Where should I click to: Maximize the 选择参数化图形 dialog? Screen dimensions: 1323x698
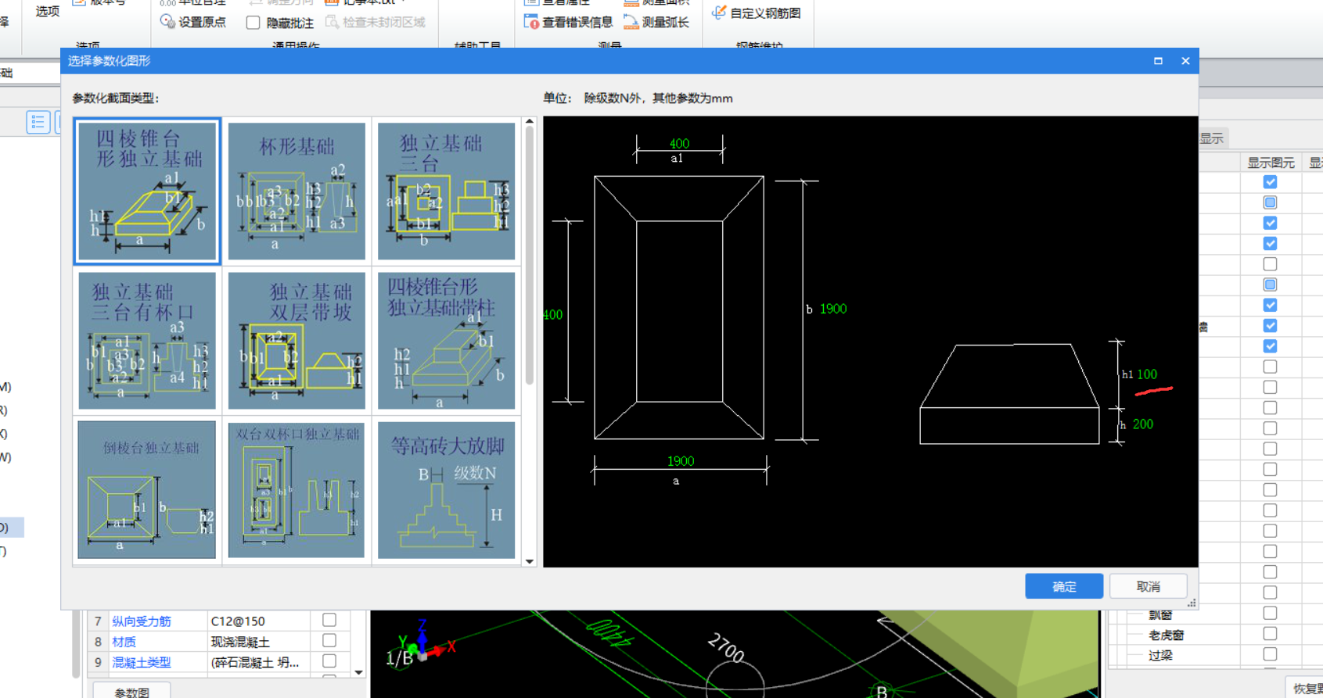tap(1158, 61)
